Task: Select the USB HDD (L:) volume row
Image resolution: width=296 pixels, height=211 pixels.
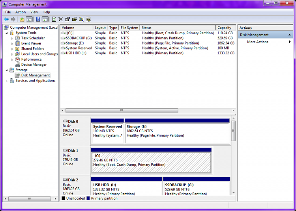Action: (148, 53)
